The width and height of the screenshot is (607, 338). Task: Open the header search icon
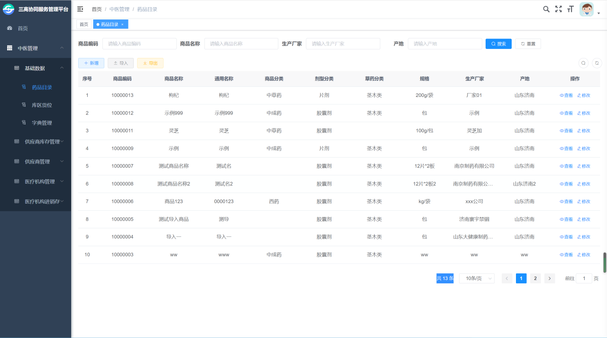click(546, 9)
